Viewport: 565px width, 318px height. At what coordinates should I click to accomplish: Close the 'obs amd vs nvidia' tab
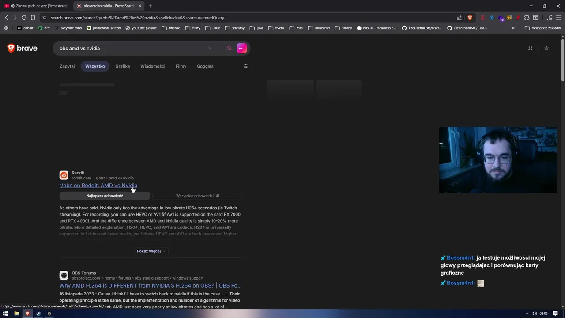[140, 6]
